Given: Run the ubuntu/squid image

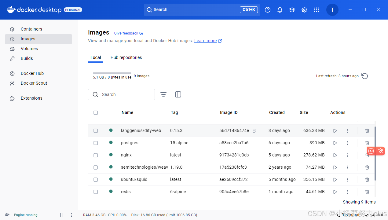Looking at the screenshot, I should (335, 180).
